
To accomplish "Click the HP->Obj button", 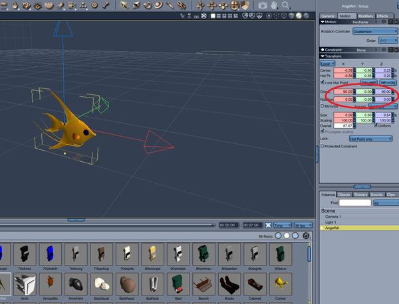I will 388,82.
